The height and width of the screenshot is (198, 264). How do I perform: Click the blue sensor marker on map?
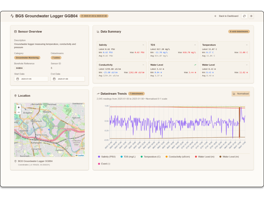point(49,129)
